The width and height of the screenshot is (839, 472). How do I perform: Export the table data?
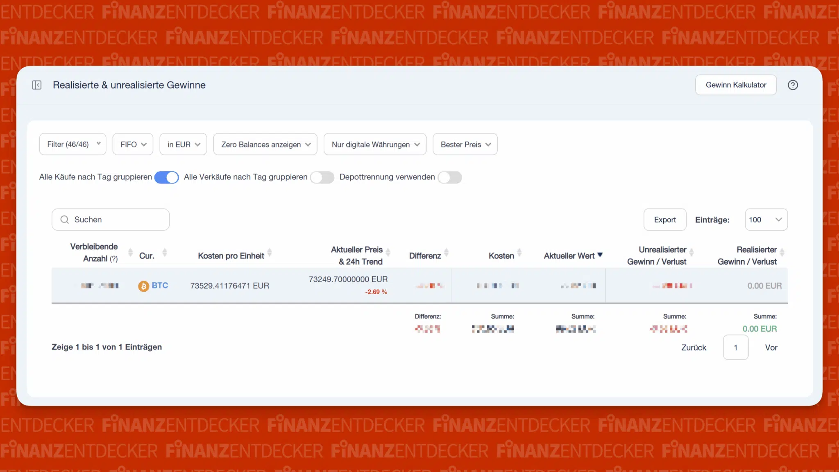pyautogui.click(x=664, y=220)
